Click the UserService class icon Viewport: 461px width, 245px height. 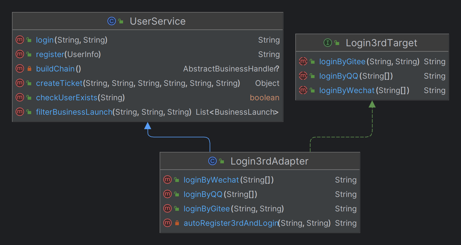111,21
